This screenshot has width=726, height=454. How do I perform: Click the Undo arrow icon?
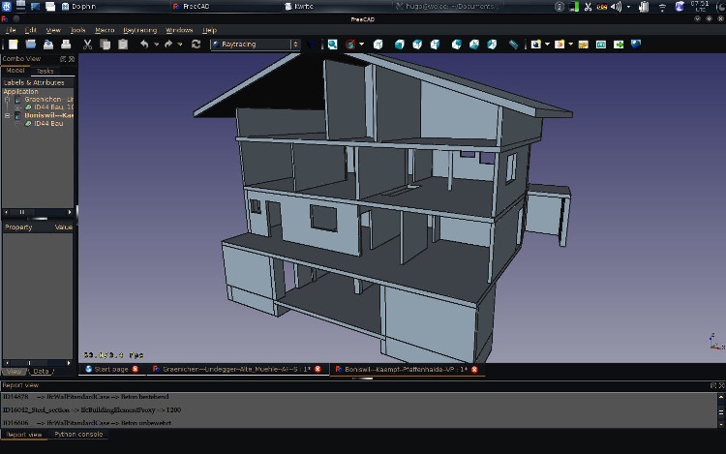[145, 45]
